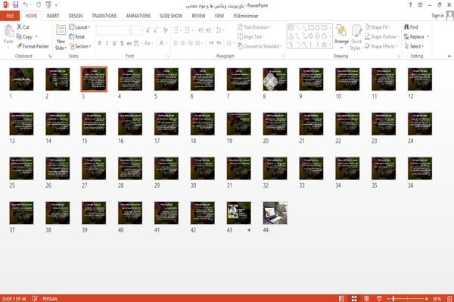Image resolution: width=454 pixels, height=302 pixels.
Task: Click the Paste icon
Action: coord(8,30)
